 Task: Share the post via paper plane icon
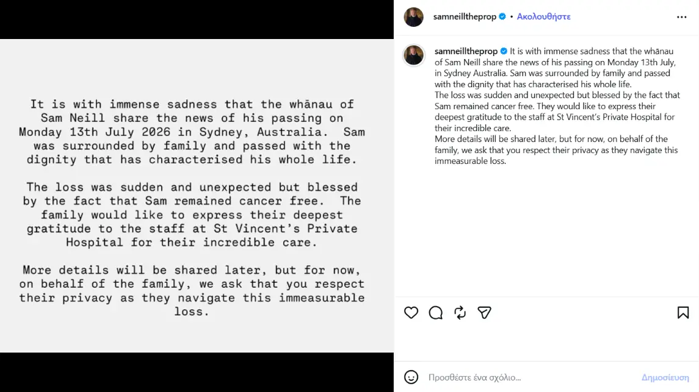pos(484,313)
